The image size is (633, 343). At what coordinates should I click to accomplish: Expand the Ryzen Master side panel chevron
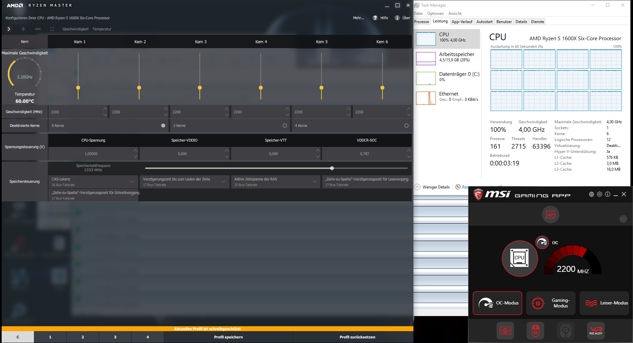point(9,29)
